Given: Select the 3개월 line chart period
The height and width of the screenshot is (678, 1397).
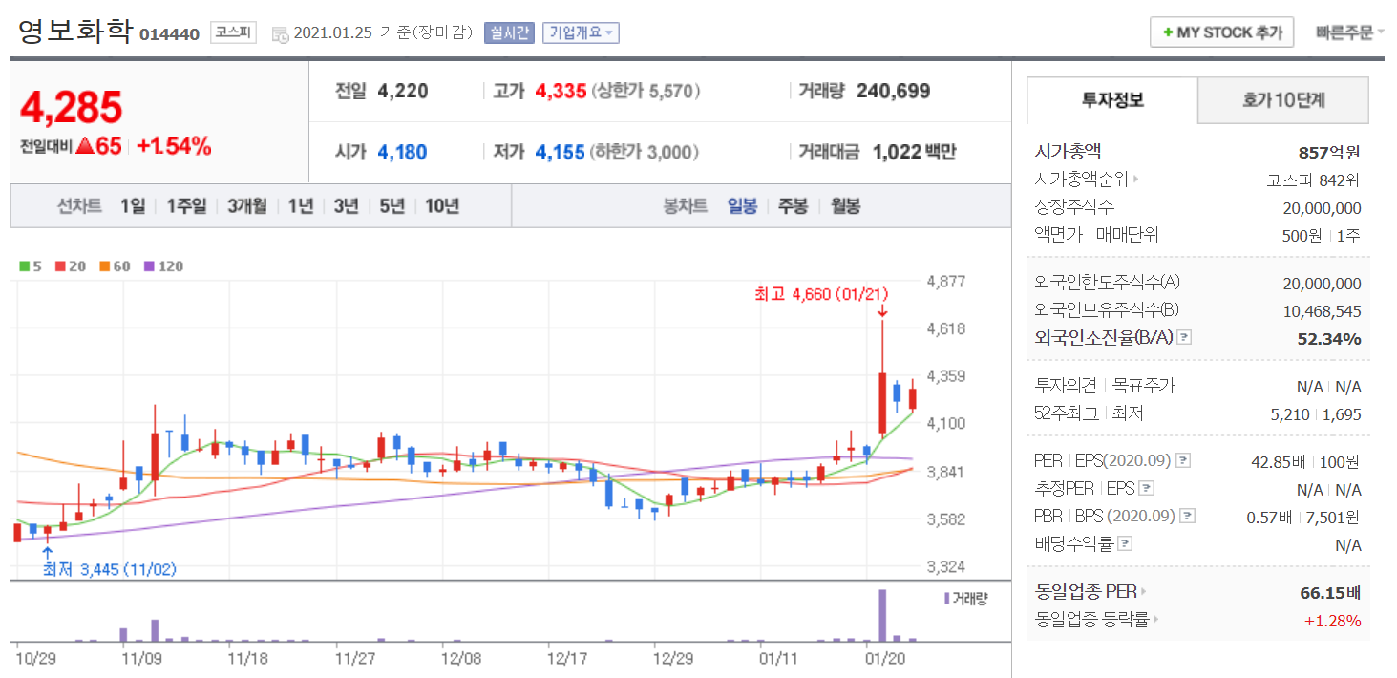Looking at the screenshot, I should pos(246,206).
